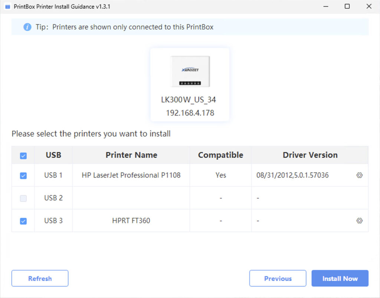Click the Driver Version column header
This screenshot has width=380, height=298.
pyautogui.click(x=310, y=155)
